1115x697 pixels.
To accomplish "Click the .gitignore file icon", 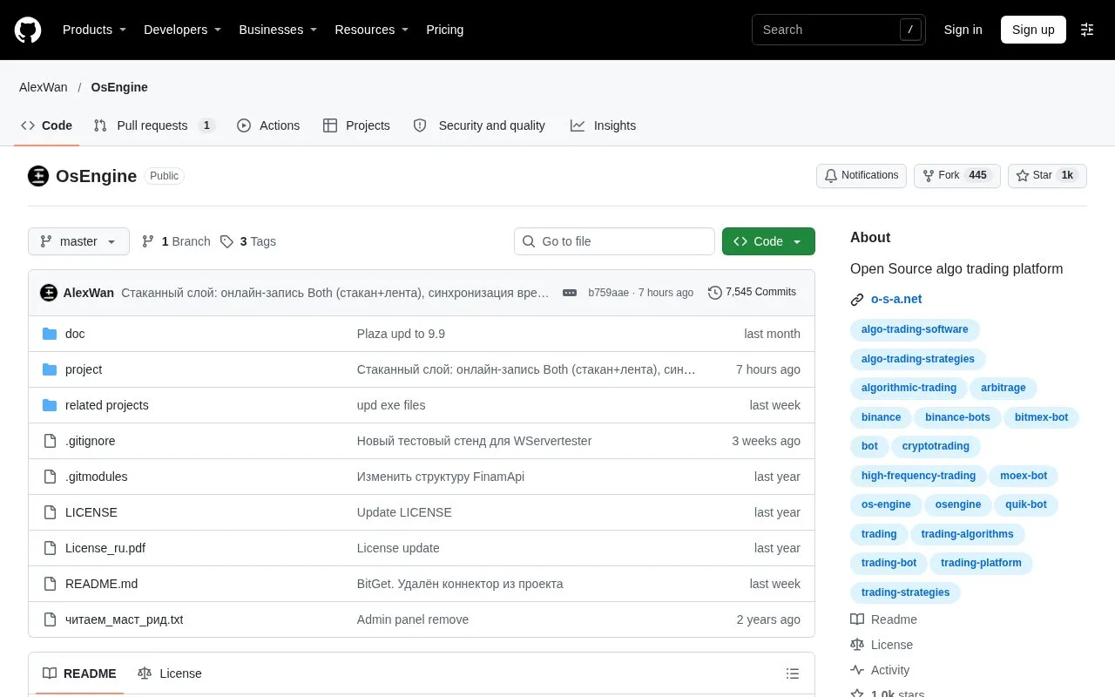I will 50,441.
